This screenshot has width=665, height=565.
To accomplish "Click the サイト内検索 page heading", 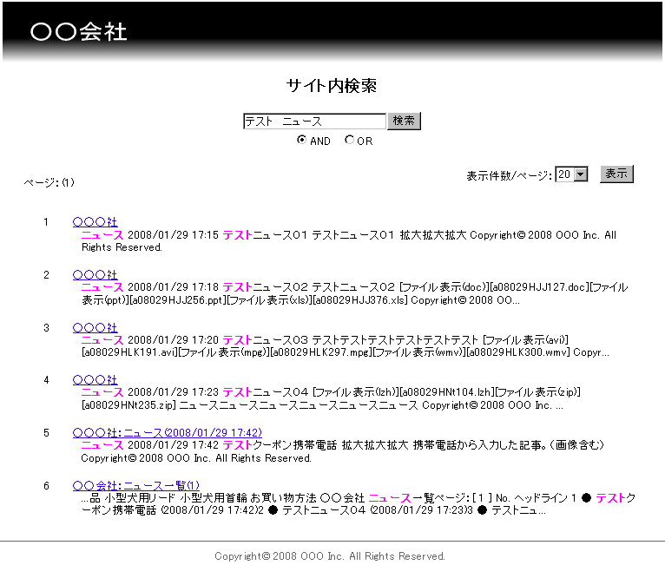I will coord(332,86).
